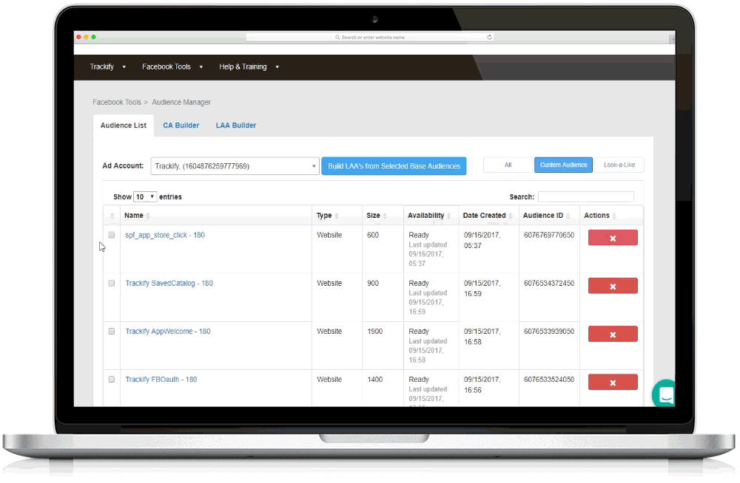Screen dimensions: 740x483
Task: Delete the Trackify FBOauth - 180 audience
Action: [x=613, y=382]
